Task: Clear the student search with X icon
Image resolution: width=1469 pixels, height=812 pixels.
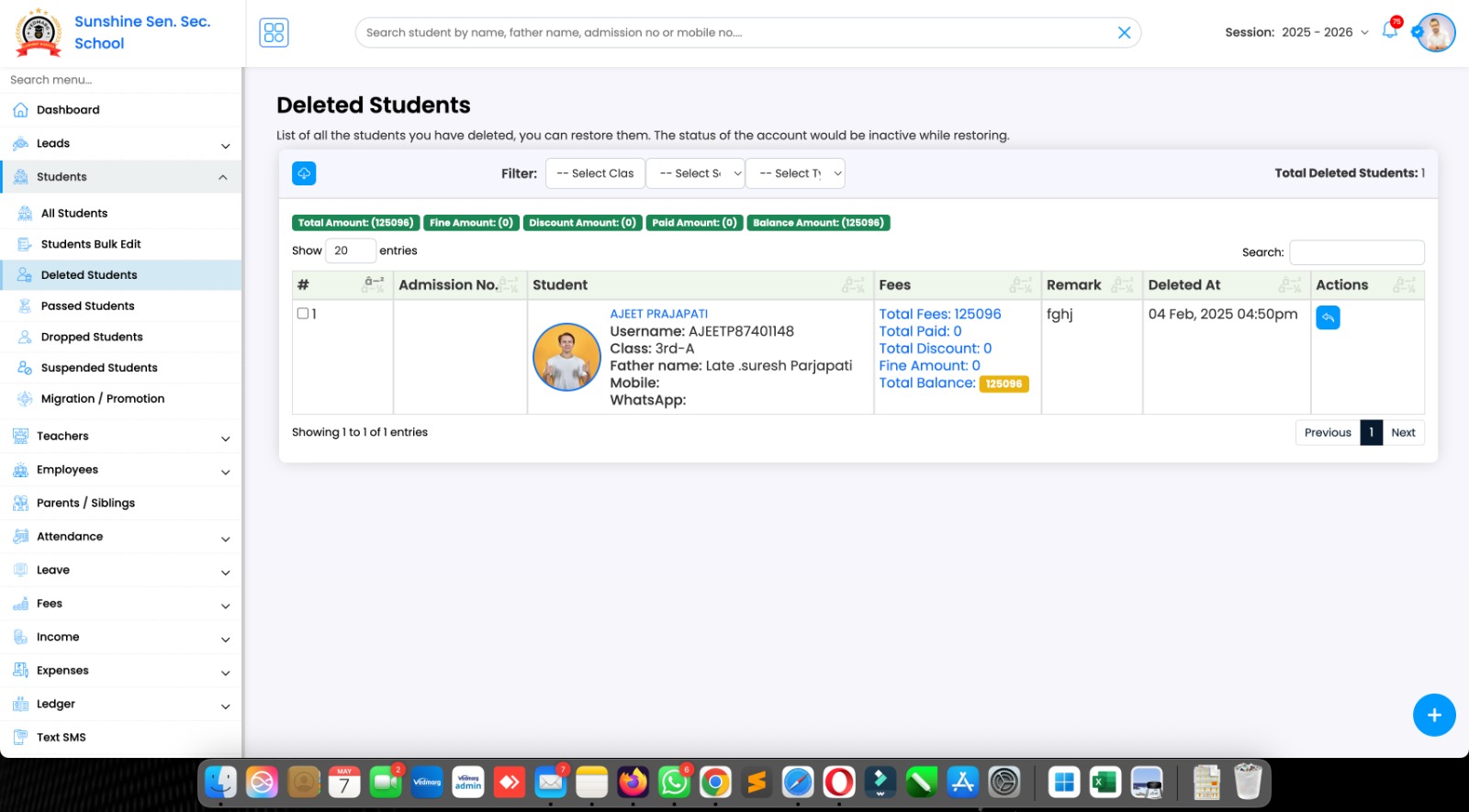Action: 1124,33
